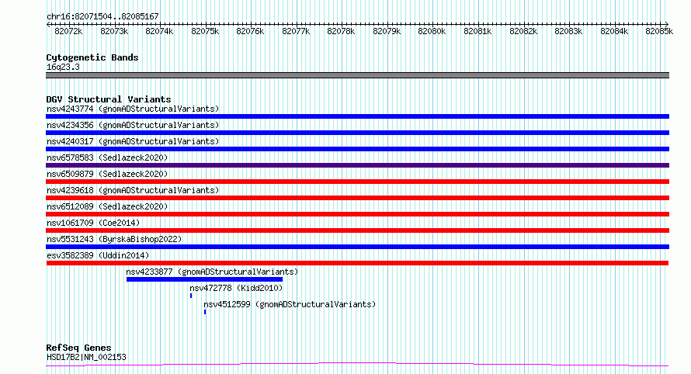Viewport: 691px width, 374px height.
Task: Select the purple bar under nsv6578583
Action: pyautogui.click(x=357, y=165)
